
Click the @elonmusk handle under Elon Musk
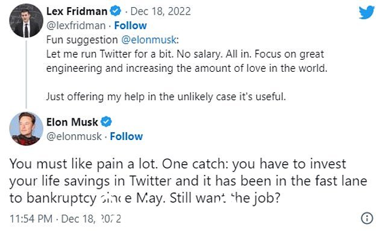(x=74, y=136)
